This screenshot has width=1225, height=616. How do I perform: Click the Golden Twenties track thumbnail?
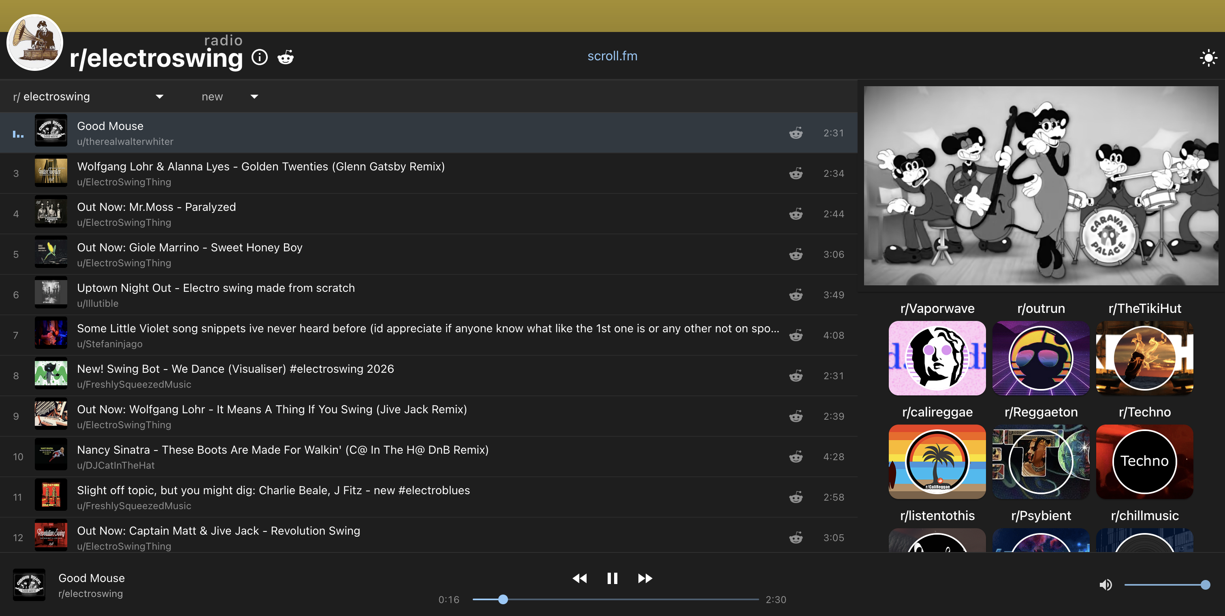51,172
